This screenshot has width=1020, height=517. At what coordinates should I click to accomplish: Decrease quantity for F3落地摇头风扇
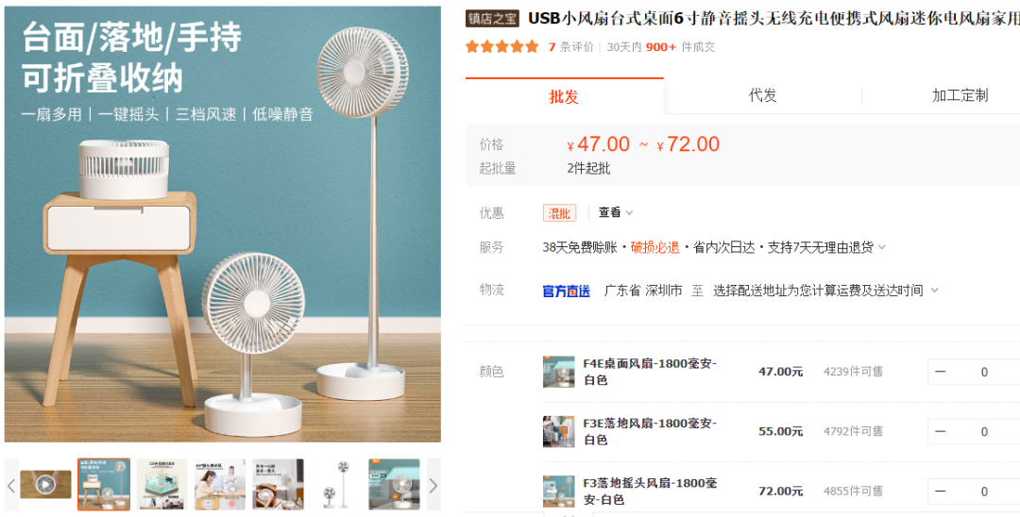click(941, 491)
